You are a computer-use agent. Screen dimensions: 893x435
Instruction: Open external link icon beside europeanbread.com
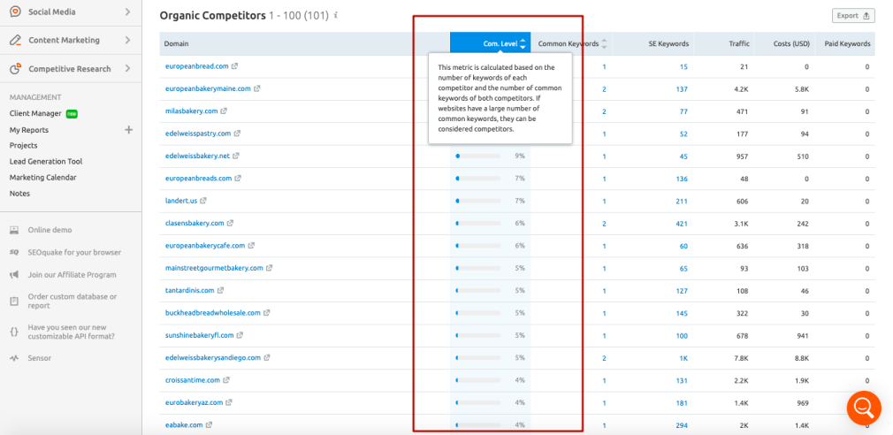click(x=234, y=66)
